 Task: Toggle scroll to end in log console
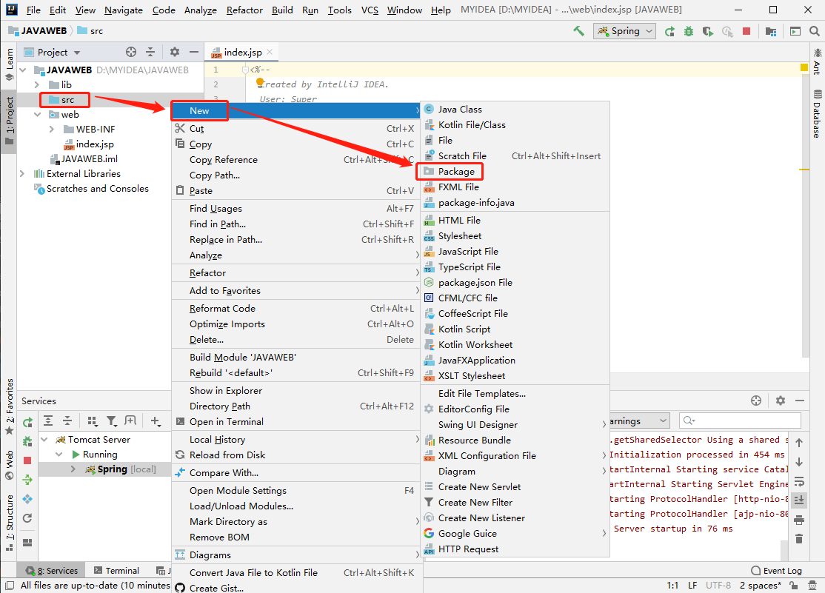799,500
